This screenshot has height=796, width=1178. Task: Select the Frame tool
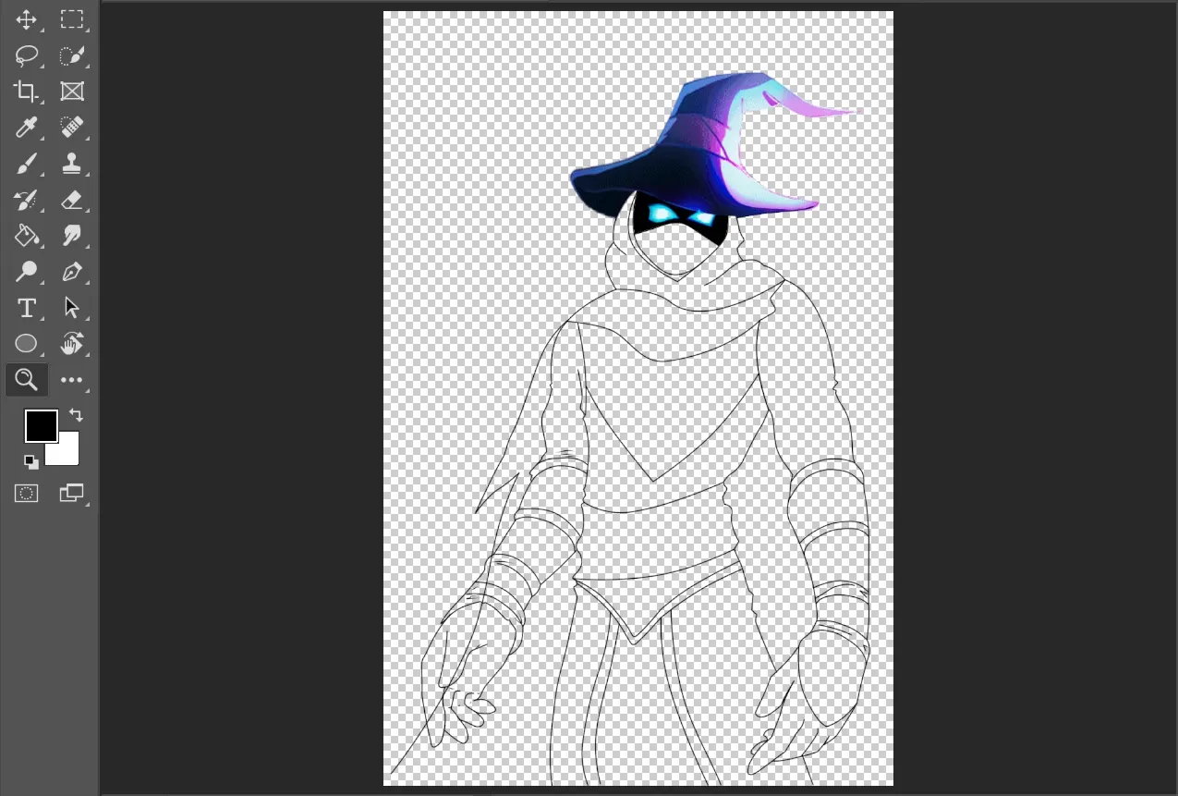coord(71,92)
